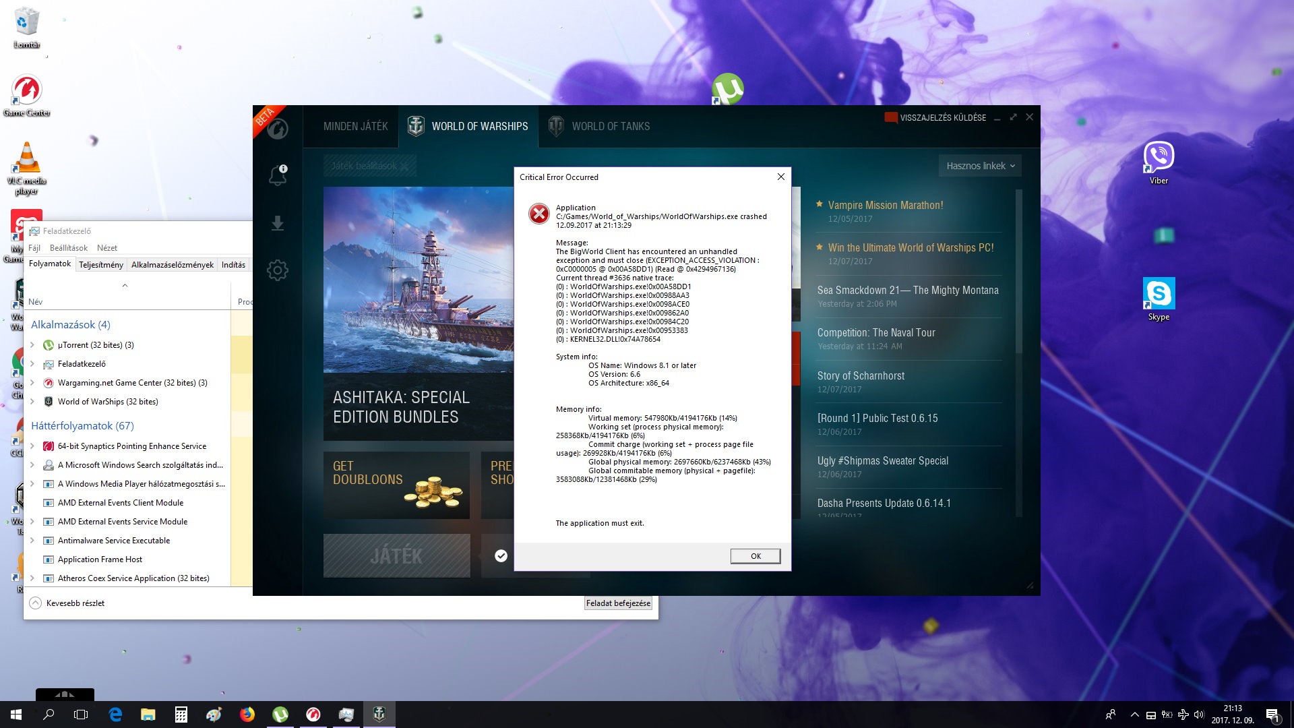Collapse details with Kevesebb részlet
This screenshot has height=728, width=1294.
[x=67, y=603]
